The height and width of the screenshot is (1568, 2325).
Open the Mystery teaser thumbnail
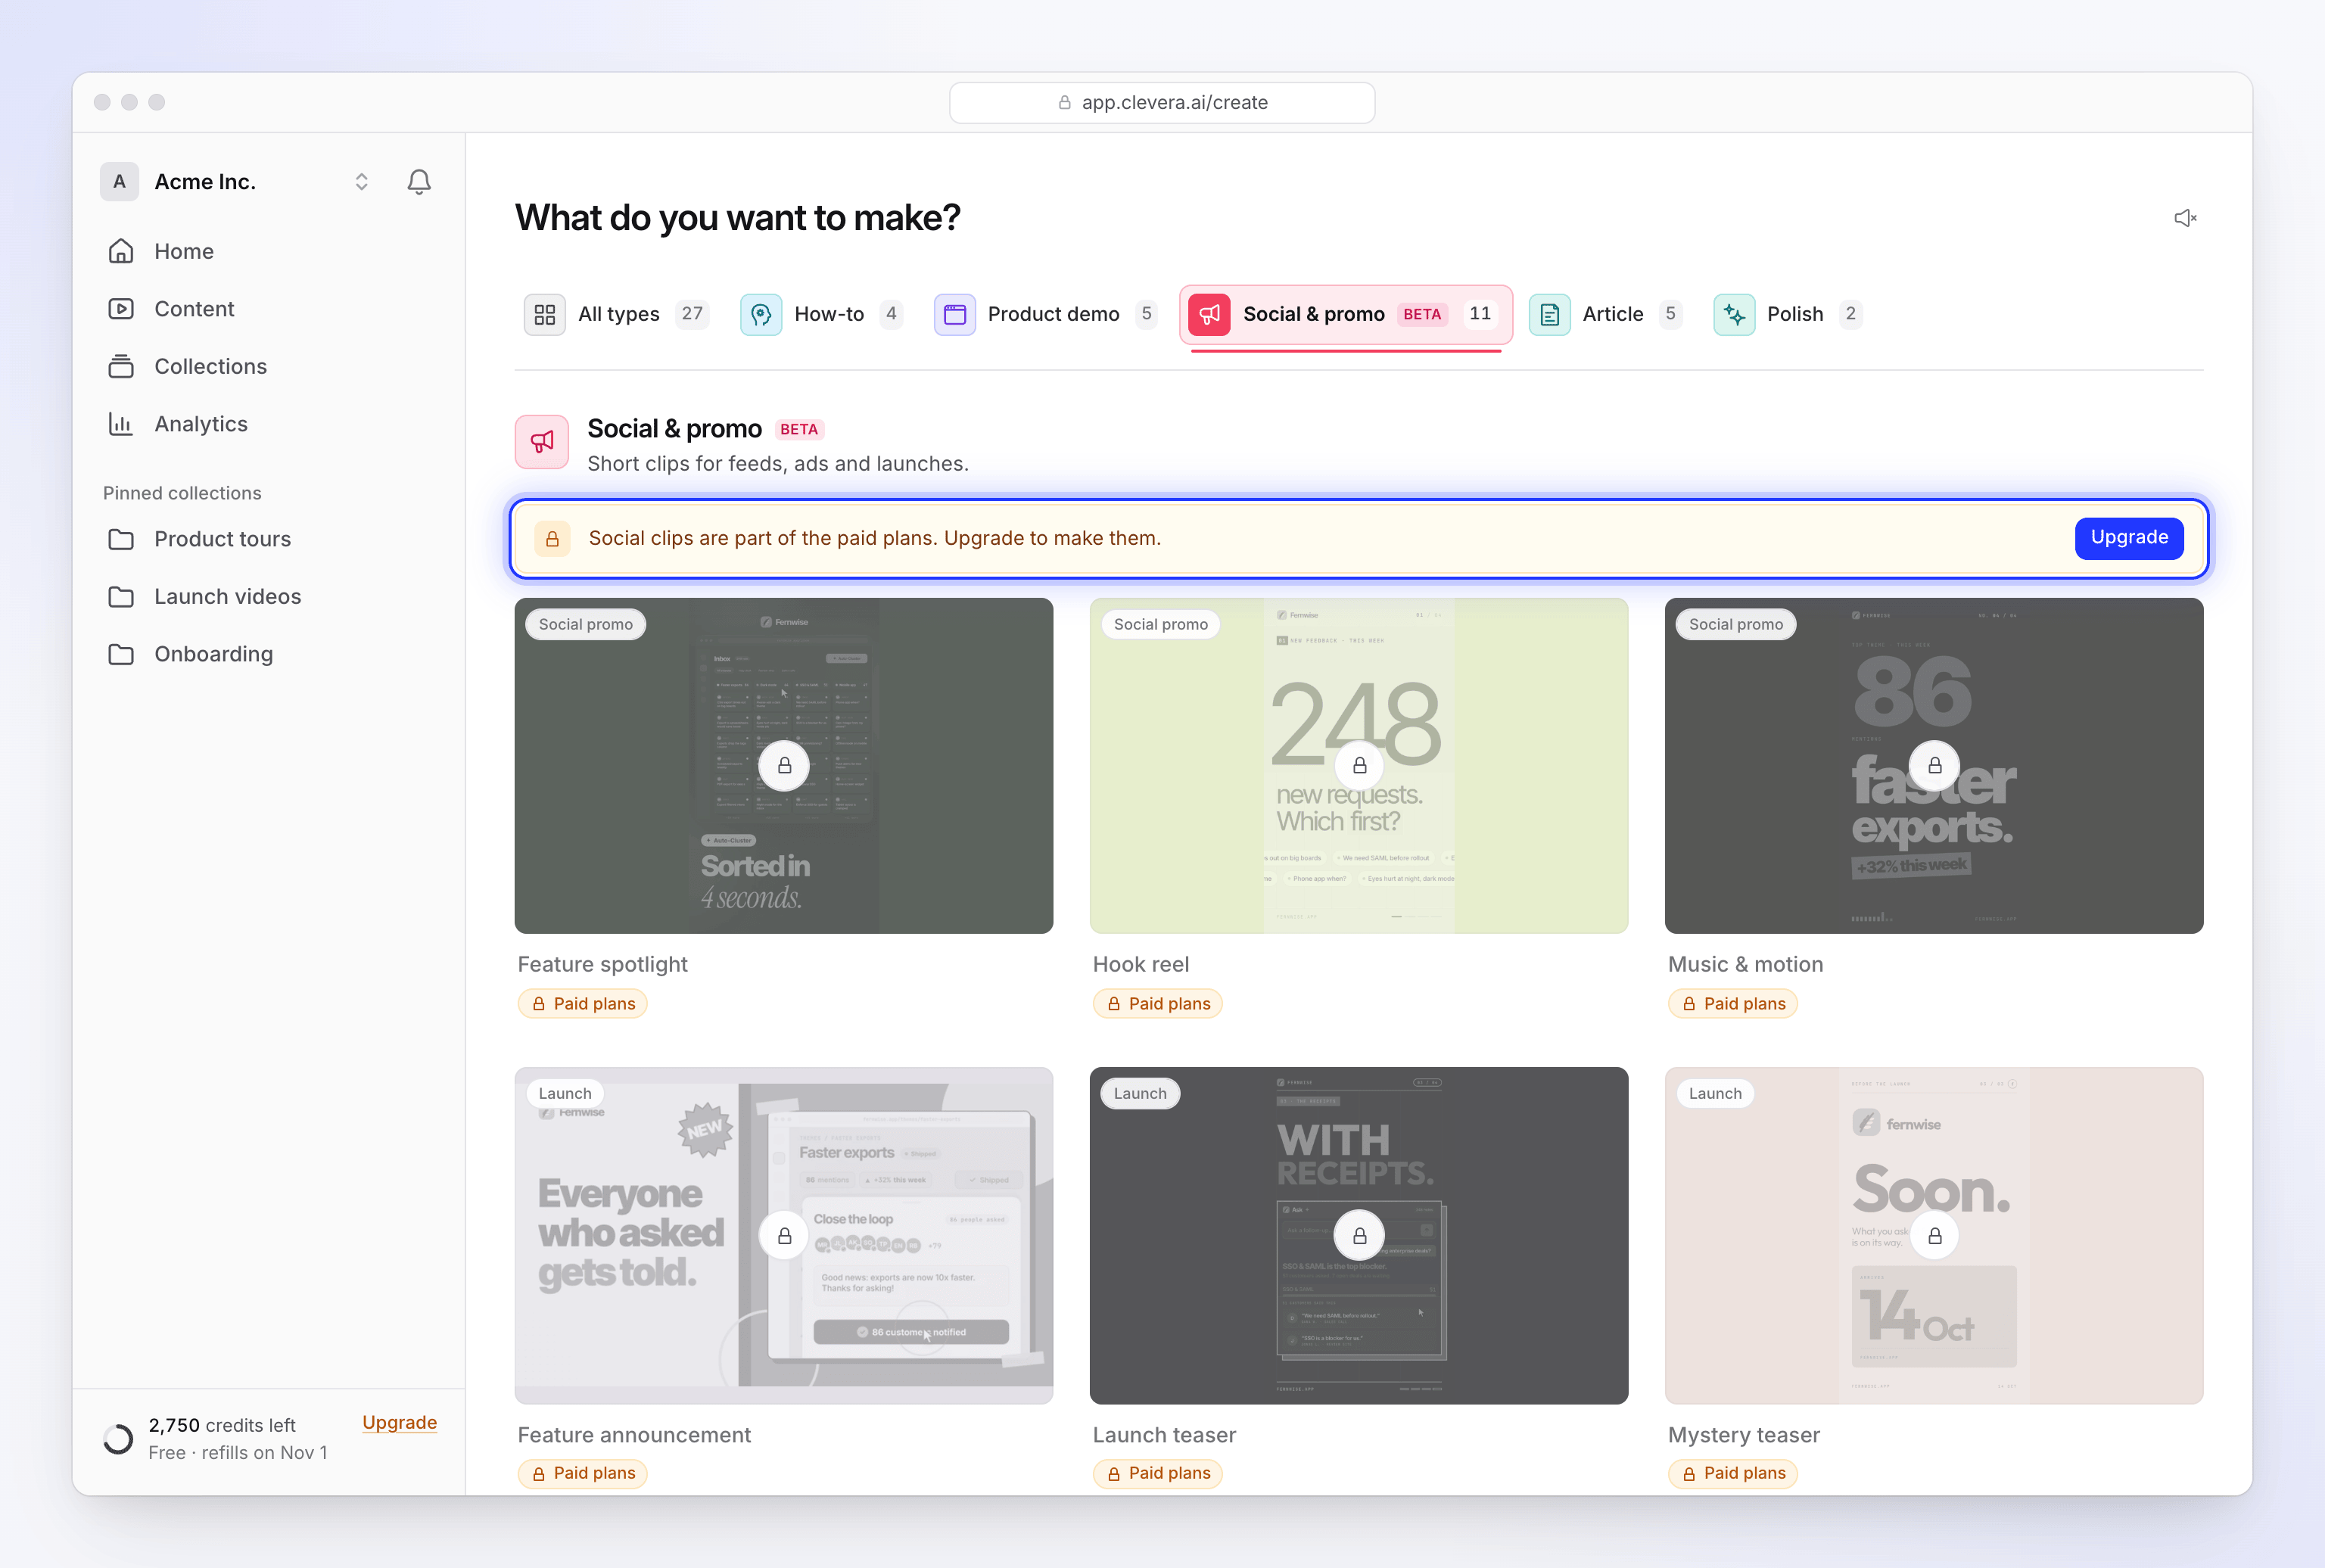(x=1933, y=1235)
